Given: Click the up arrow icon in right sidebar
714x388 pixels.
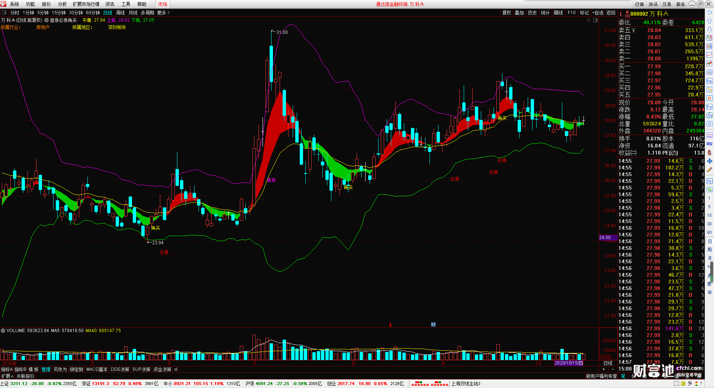Looking at the screenshot, I should [710, 21].
